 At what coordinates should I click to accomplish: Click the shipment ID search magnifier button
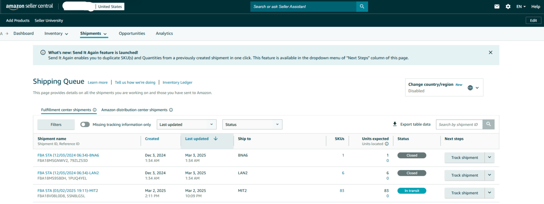488,124
